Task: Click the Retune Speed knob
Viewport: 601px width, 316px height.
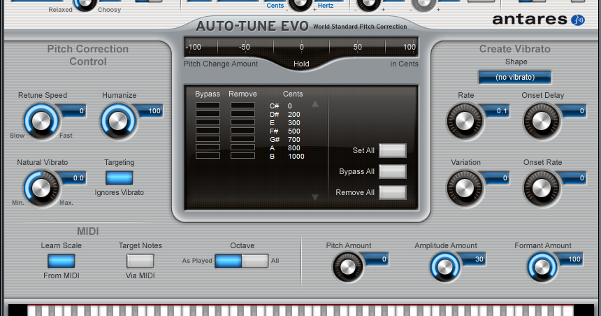Action: pyautogui.click(x=41, y=122)
